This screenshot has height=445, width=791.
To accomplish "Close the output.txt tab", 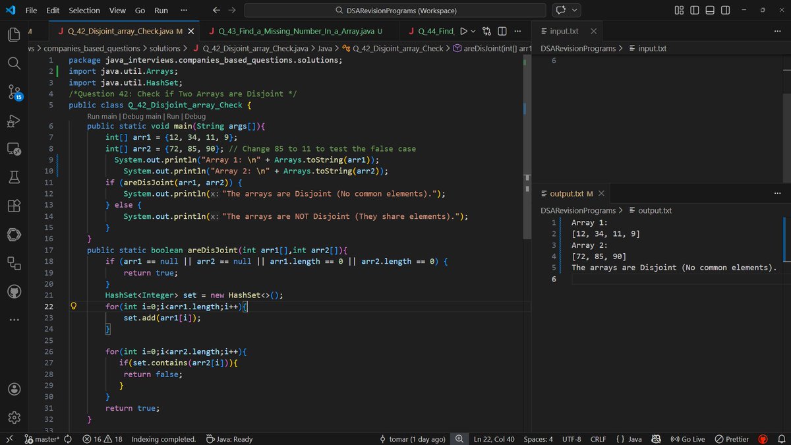I will click(x=601, y=193).
